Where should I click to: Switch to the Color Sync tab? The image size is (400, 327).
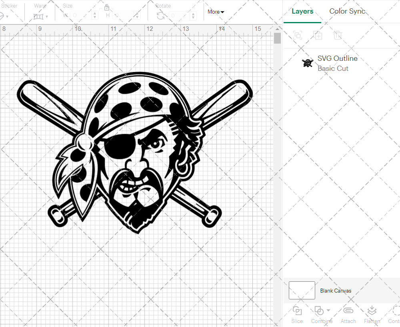click(347, 11)
